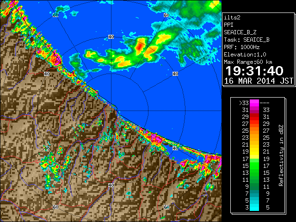The image size is (296, 222).
Task: Click the '40' ring label northeast over open sea
Action: click(175, 74)
